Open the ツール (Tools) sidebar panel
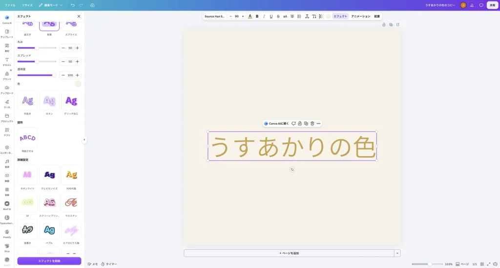The height and width of the screenshot is (268, 500). [x=7, y=103]
